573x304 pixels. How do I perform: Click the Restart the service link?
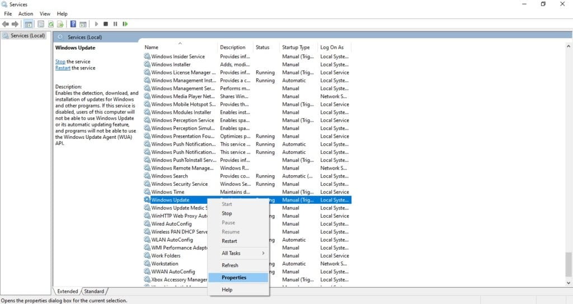pyautogui.click(x=63, y=68)
